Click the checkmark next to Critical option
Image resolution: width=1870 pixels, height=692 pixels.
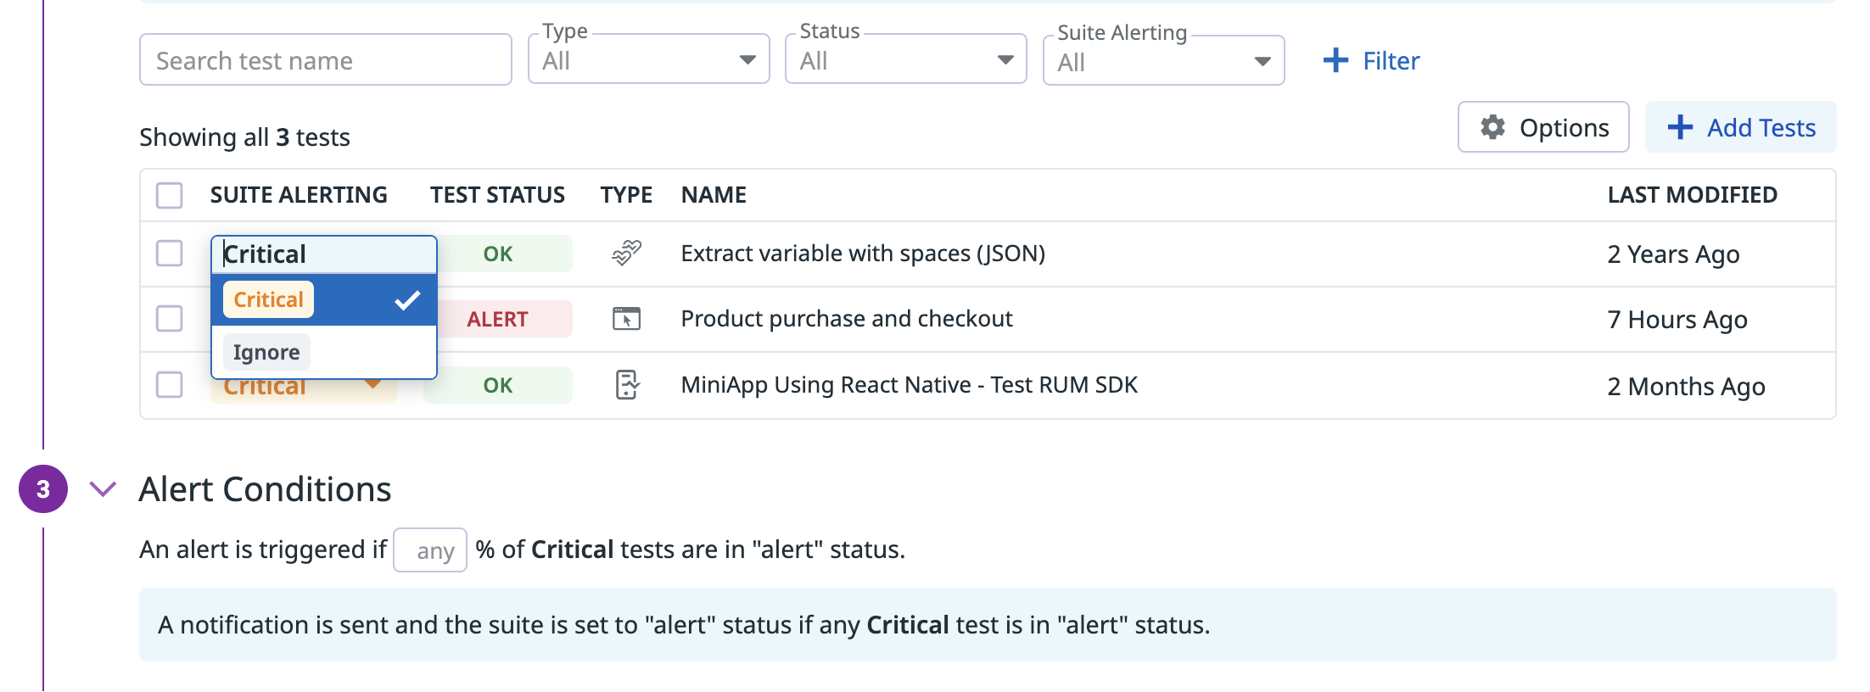[407, 300]
